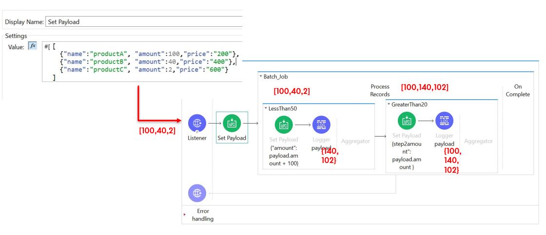Expand the Error handling section

point(185,214)
